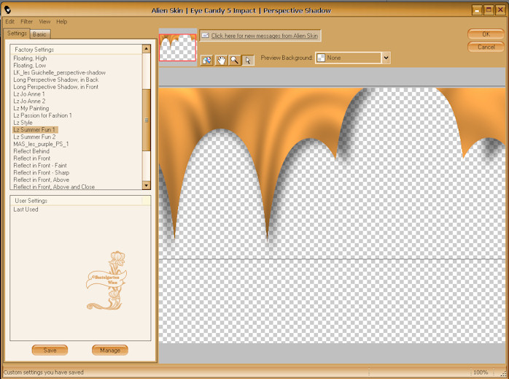Screen dimensions: 509x379
Task: Click the settings list scroll-up arrow
Action: [x=147, y=49]
